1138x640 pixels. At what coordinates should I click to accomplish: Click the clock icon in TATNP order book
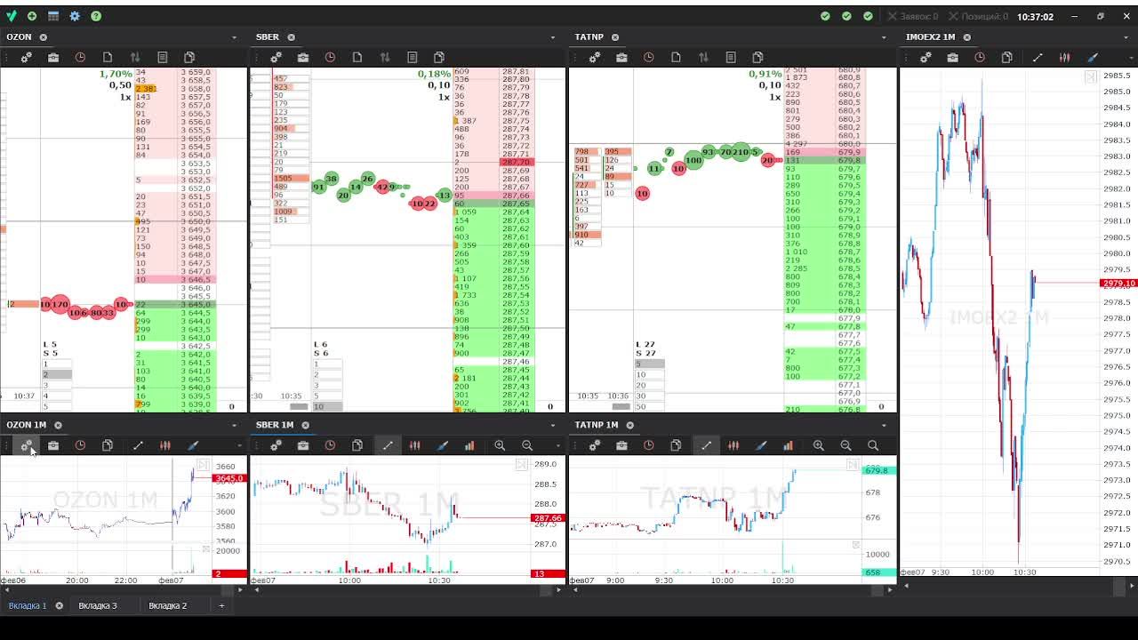[649, 57]
